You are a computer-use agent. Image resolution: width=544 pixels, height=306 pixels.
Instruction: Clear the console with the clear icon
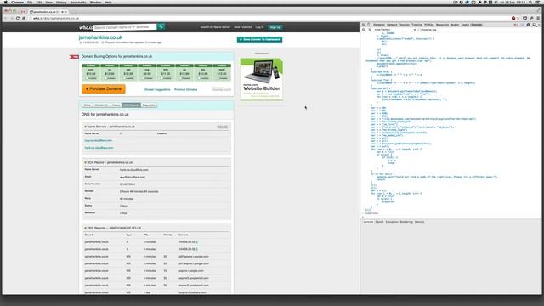pyautogui.click(x=364, y=30)
